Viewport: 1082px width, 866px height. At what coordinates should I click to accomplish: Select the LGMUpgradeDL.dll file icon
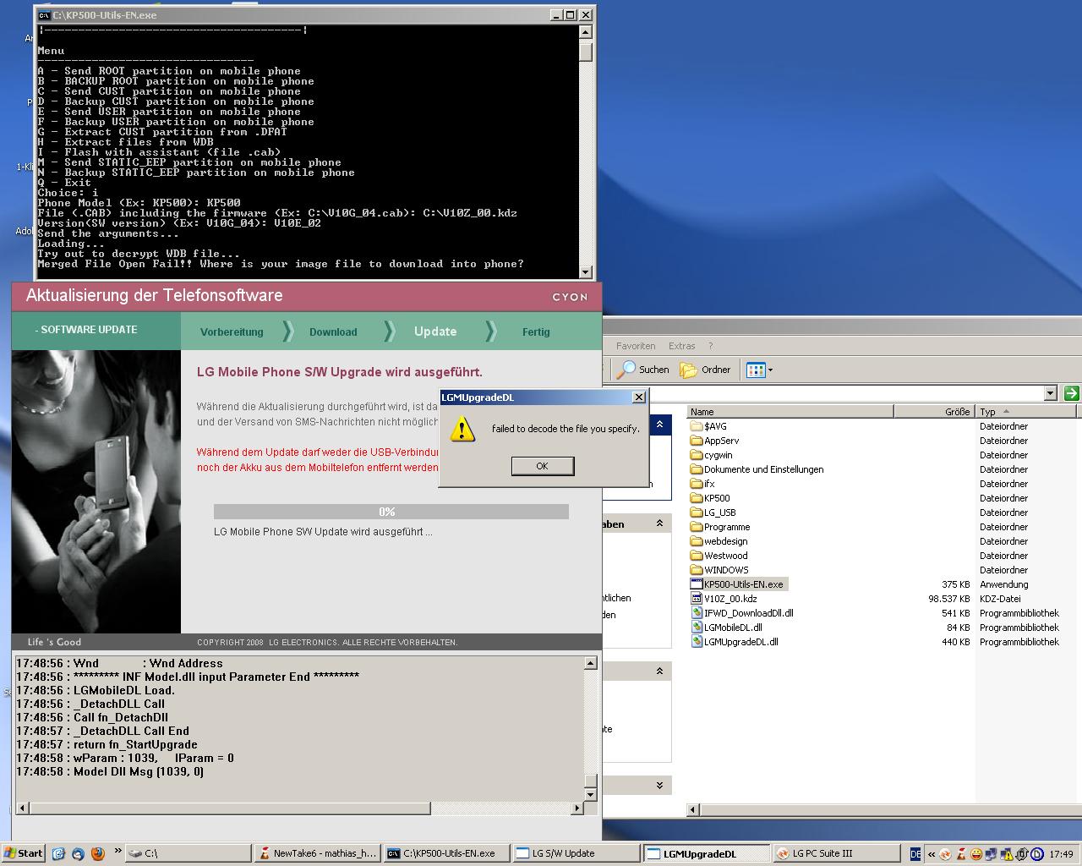pos(697,642)
